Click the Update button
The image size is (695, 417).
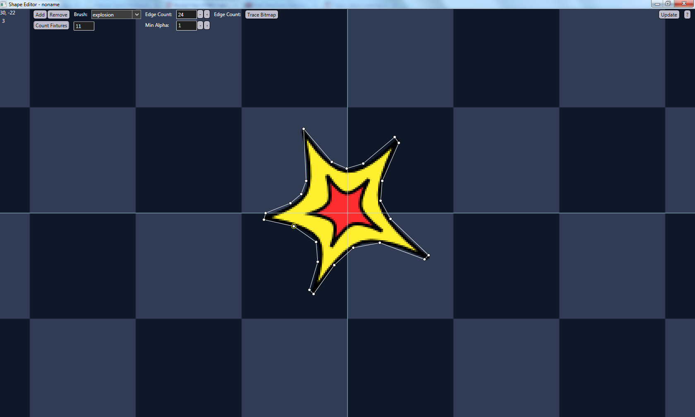pyautogui.click(x=669, y=14)
